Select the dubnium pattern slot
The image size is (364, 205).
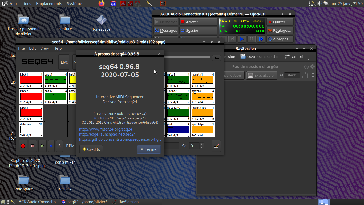pyautogui.click(x=31, y=129)
